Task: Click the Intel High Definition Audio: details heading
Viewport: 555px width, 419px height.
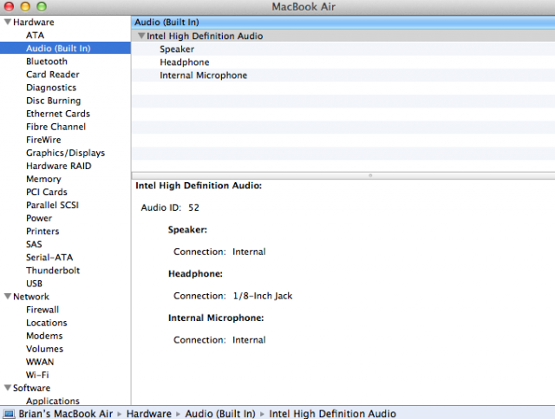Action: [x=199, y=186]
